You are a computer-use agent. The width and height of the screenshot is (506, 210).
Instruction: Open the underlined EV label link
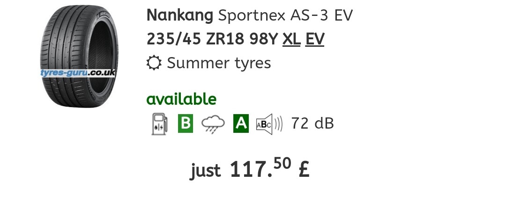pyautogui.click(x=315, y=39)
